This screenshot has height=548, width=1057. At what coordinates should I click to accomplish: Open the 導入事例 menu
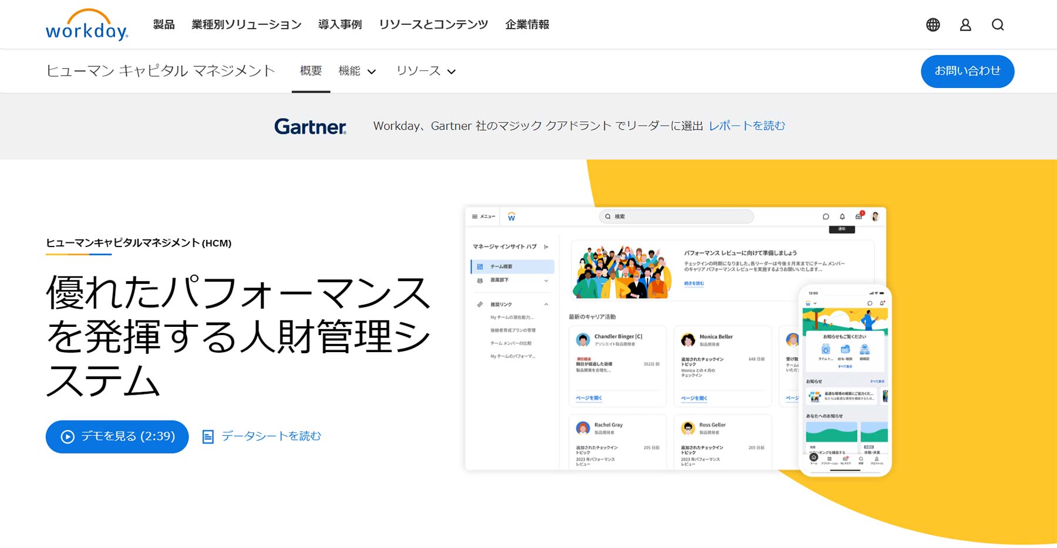[340, 25]
